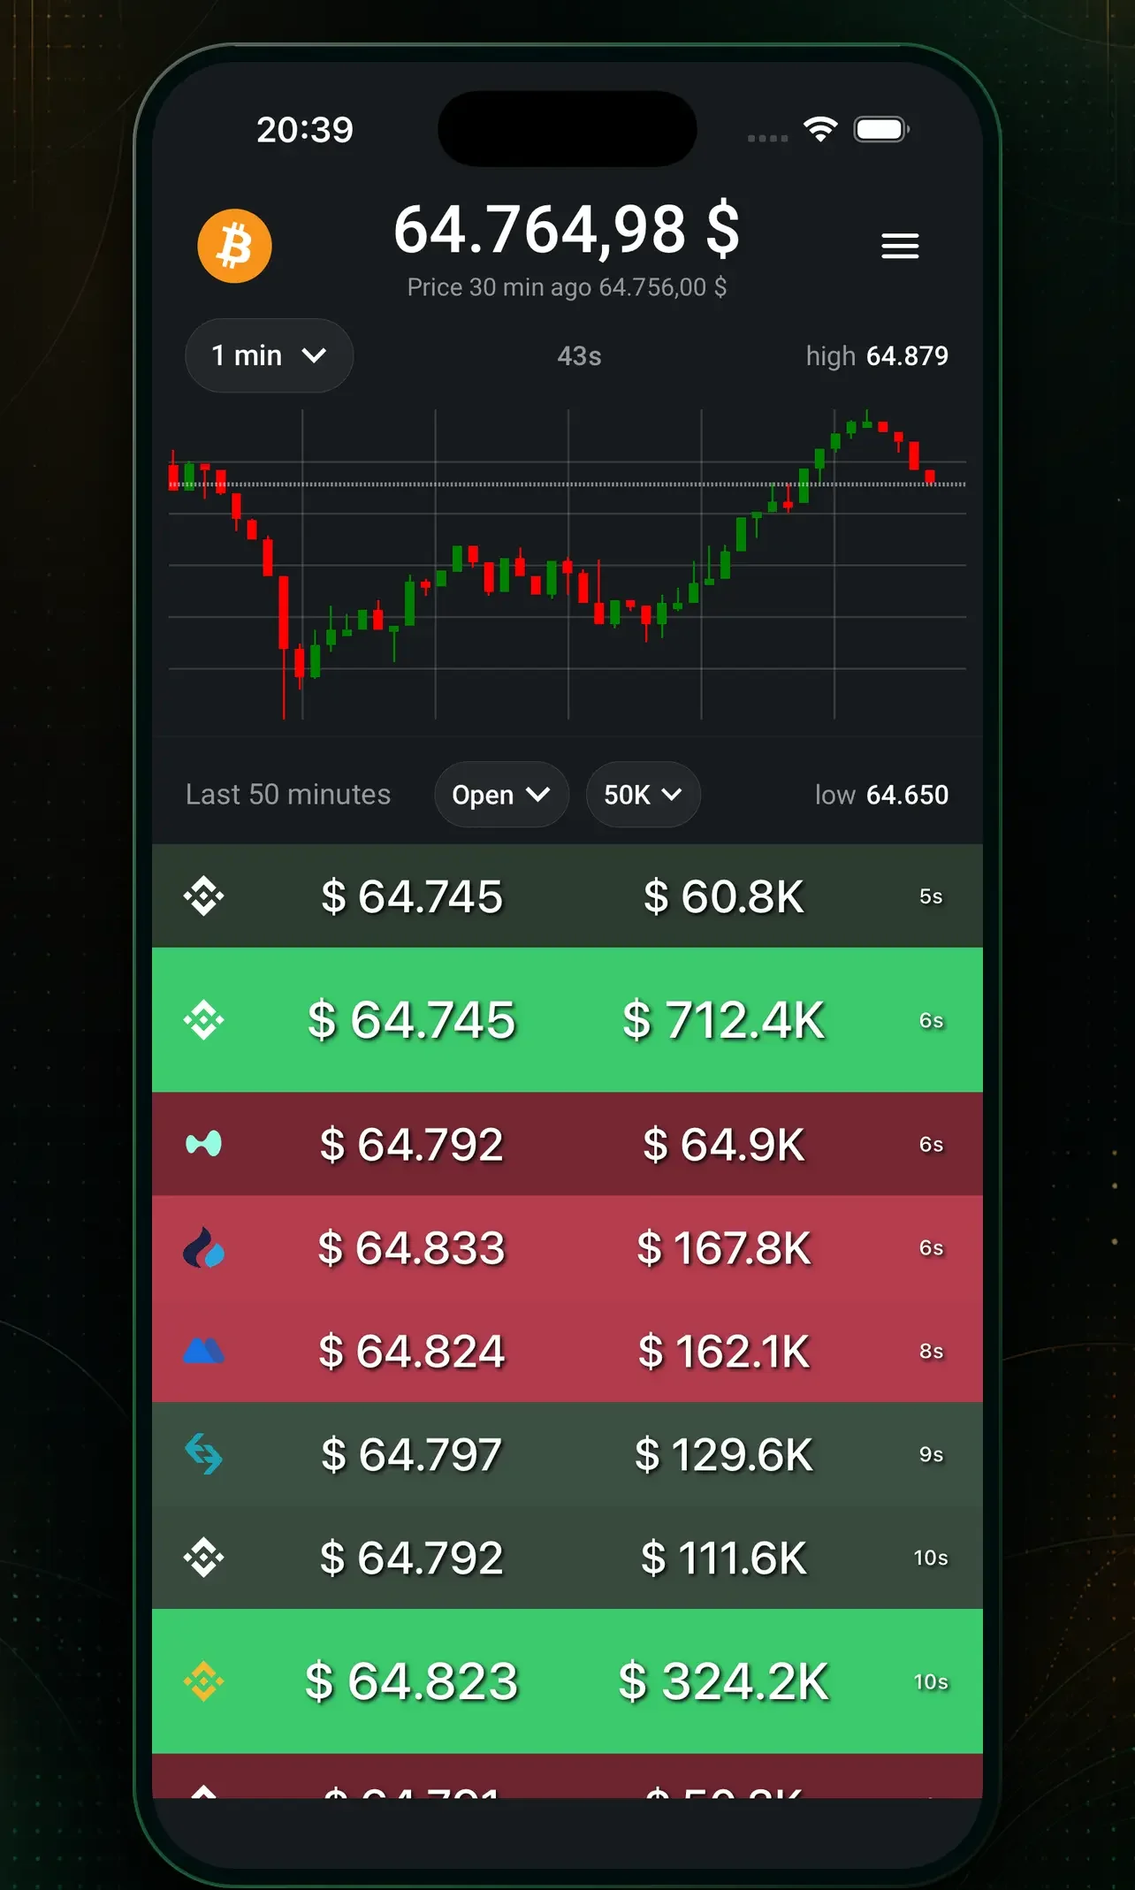The width and height of the screenshot is (1135, 1890).
Task: Tap the 43s candle countdown
Action: (579, 356)
